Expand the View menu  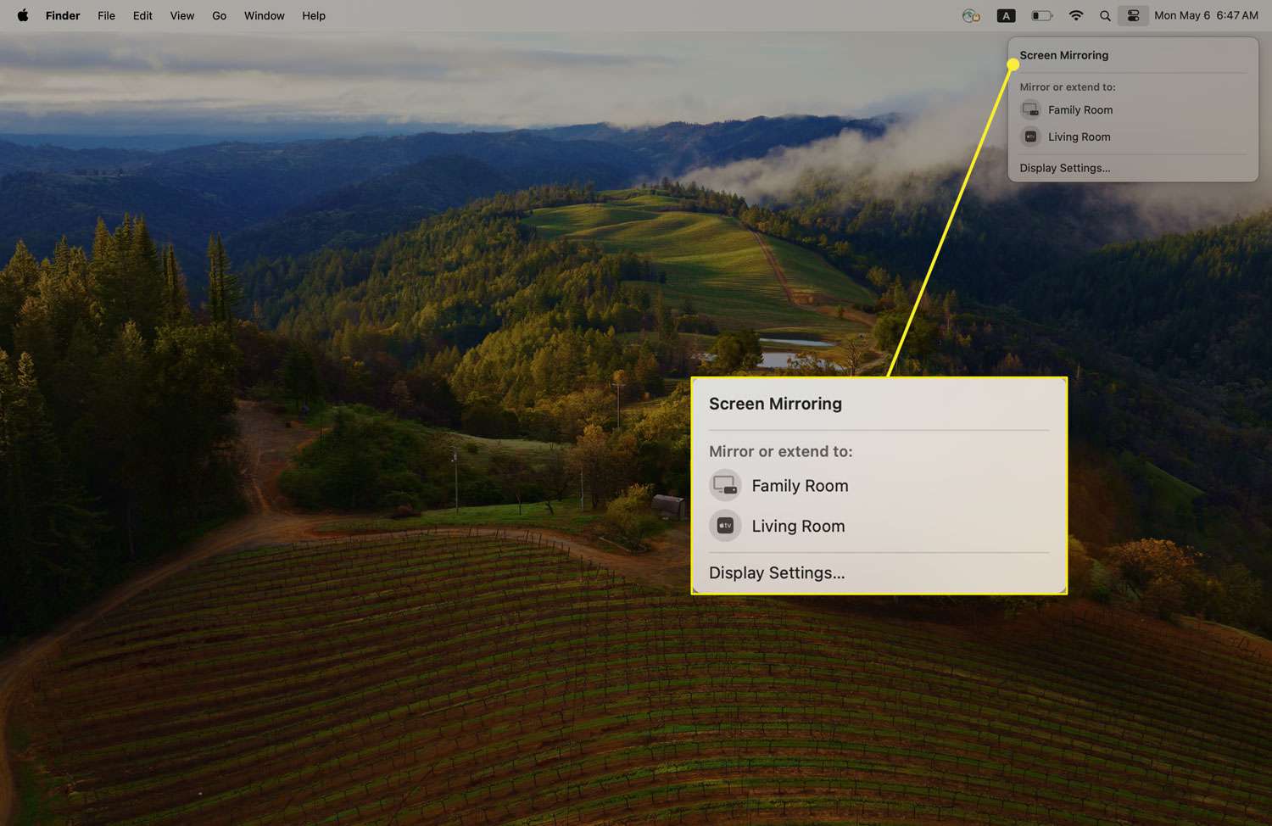pyautogui.click(x=181, y=15)
